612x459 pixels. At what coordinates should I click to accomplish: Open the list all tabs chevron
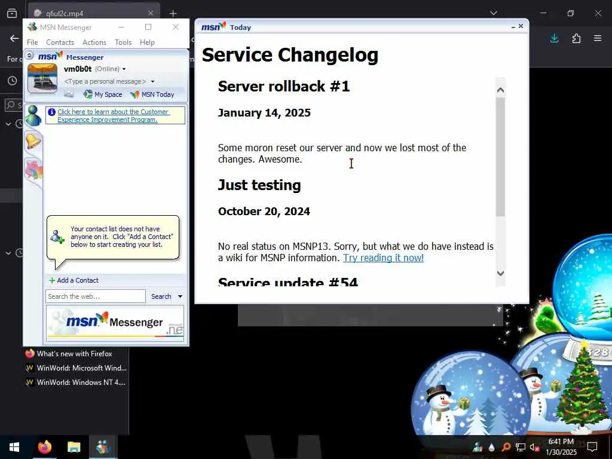click(x=494, y=13)
